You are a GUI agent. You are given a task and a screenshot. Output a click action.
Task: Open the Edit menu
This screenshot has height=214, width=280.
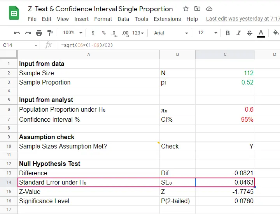(47, 19)
